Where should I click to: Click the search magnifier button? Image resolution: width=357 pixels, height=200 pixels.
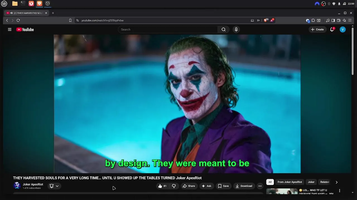pos(223,29)
